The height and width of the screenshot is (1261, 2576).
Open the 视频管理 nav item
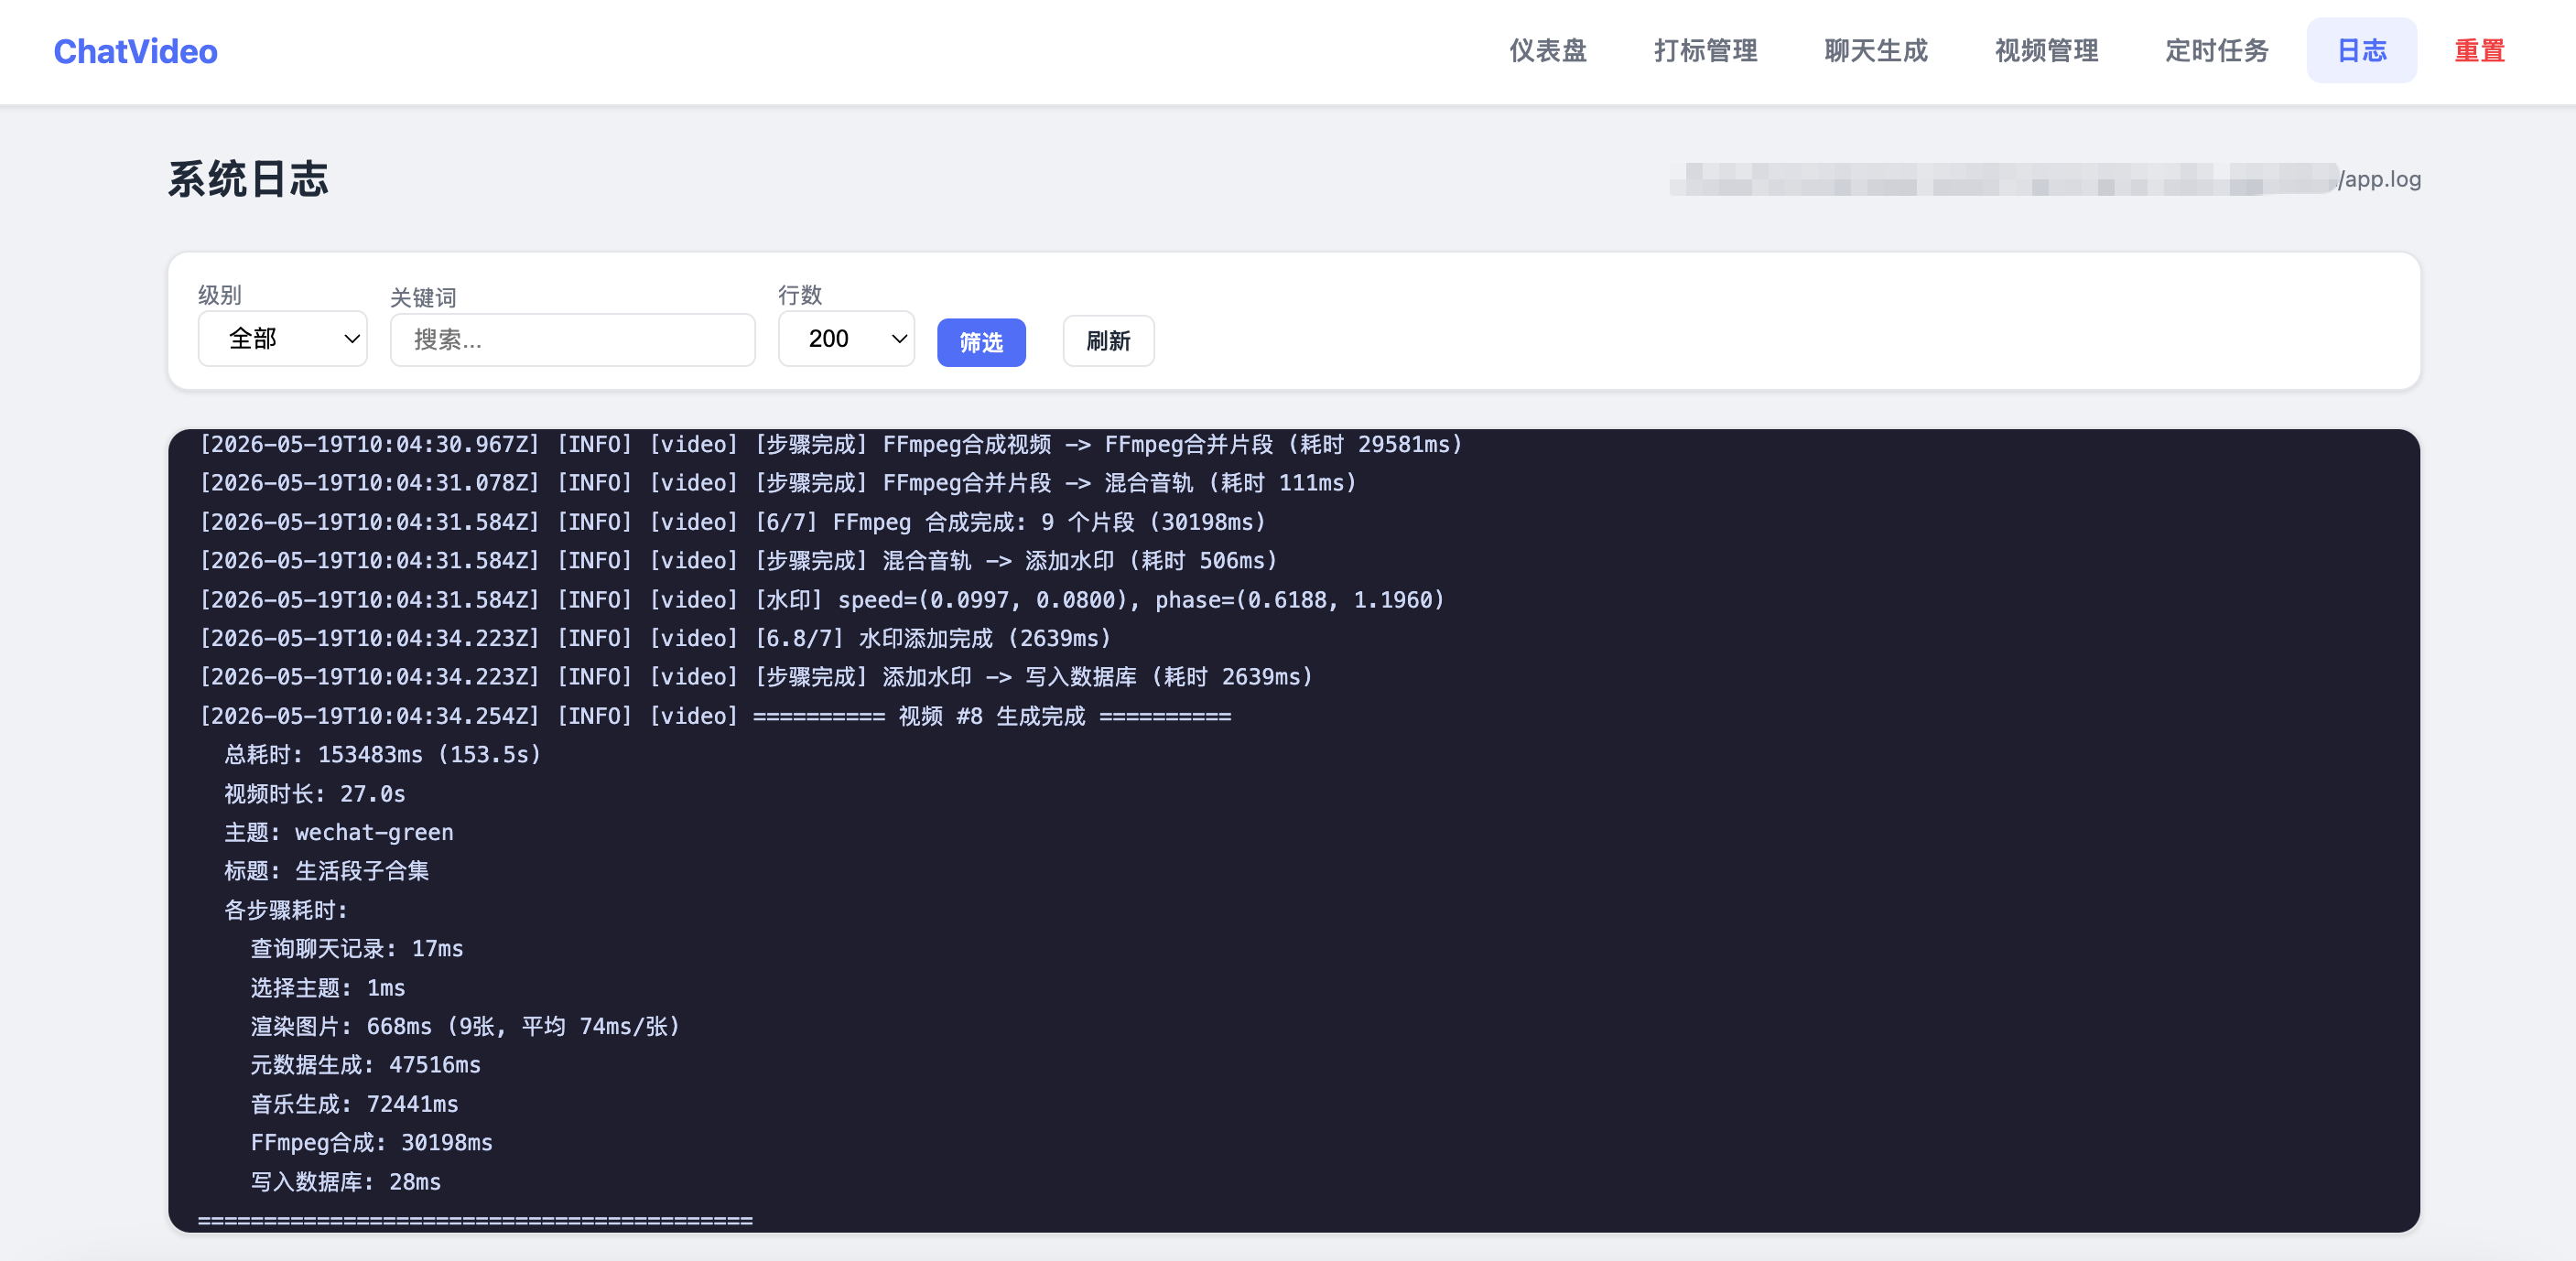pyautogui.click(x=2046, y=51)
